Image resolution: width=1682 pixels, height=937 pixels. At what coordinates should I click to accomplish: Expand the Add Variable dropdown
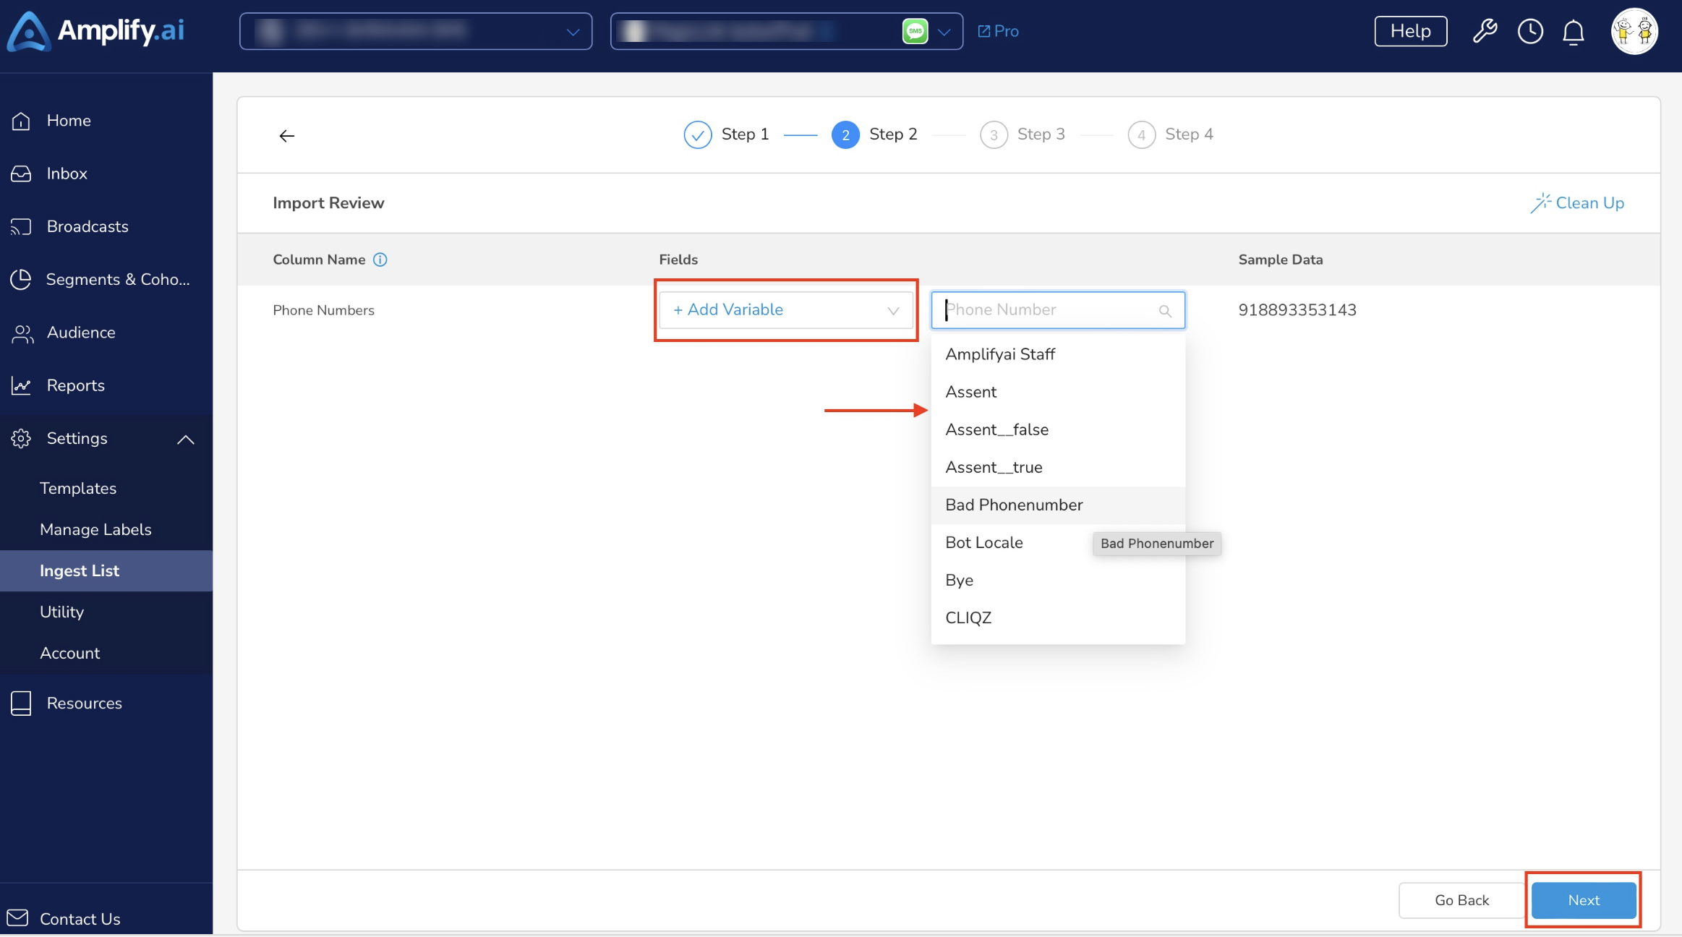[x=786, y=310]
